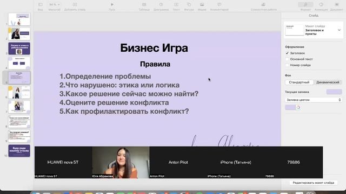Click the Текущая заливка color preview
Image resolution: width=346 pixels, height=194 pixels.
[x=334, y=92]
